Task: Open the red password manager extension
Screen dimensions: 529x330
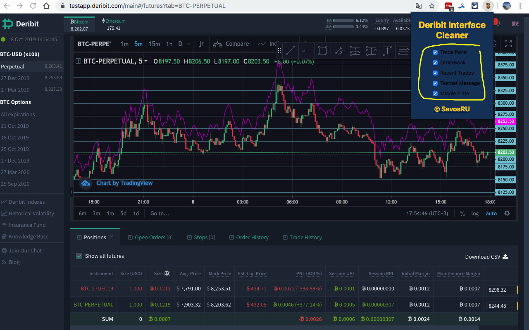Action: click(x=449, y=6)
